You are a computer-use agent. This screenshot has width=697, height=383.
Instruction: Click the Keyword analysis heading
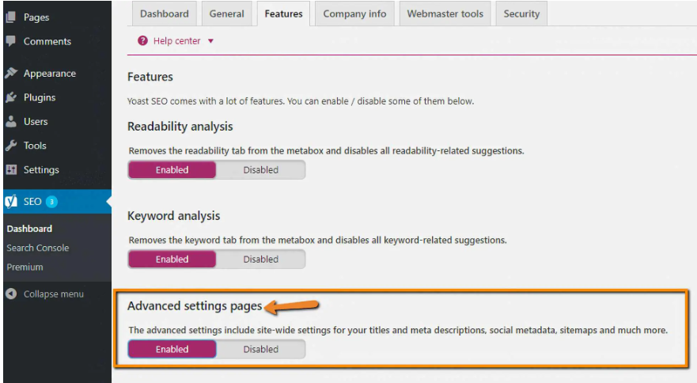tap(174, 216)
